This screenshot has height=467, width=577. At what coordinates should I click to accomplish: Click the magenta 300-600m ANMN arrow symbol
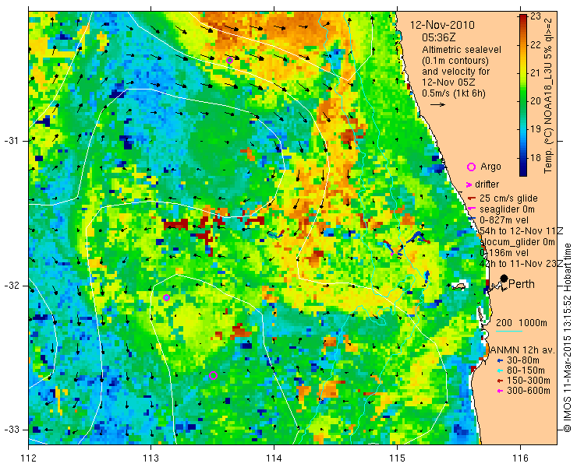pos(500,392)
